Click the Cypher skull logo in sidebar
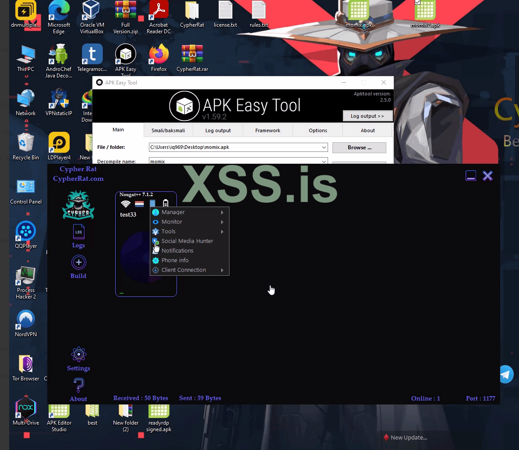 (78, 204)
